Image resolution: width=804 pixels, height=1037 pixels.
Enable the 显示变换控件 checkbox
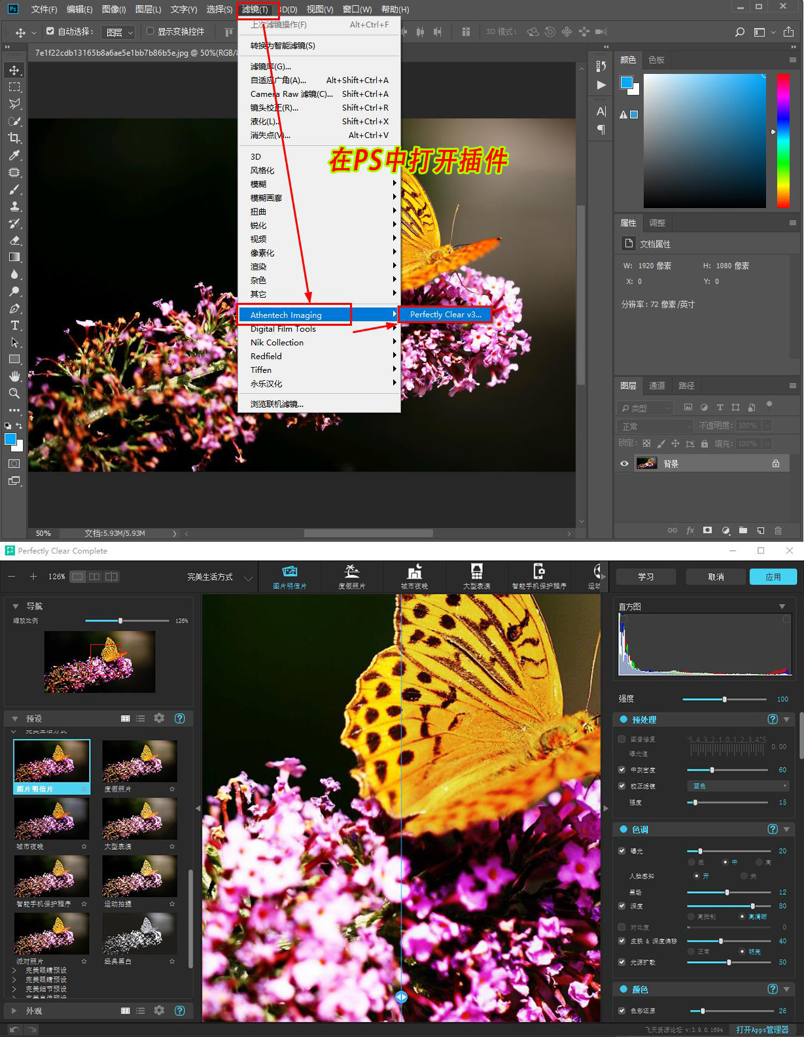tap(150, 31)
